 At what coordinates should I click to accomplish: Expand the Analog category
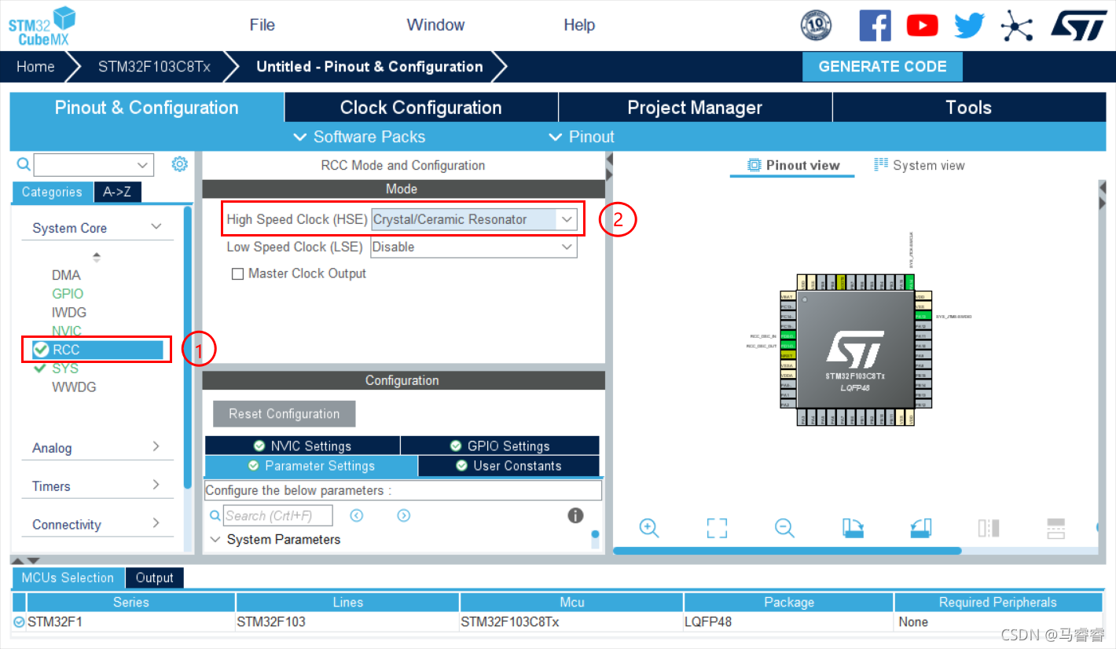pos(156,446)
